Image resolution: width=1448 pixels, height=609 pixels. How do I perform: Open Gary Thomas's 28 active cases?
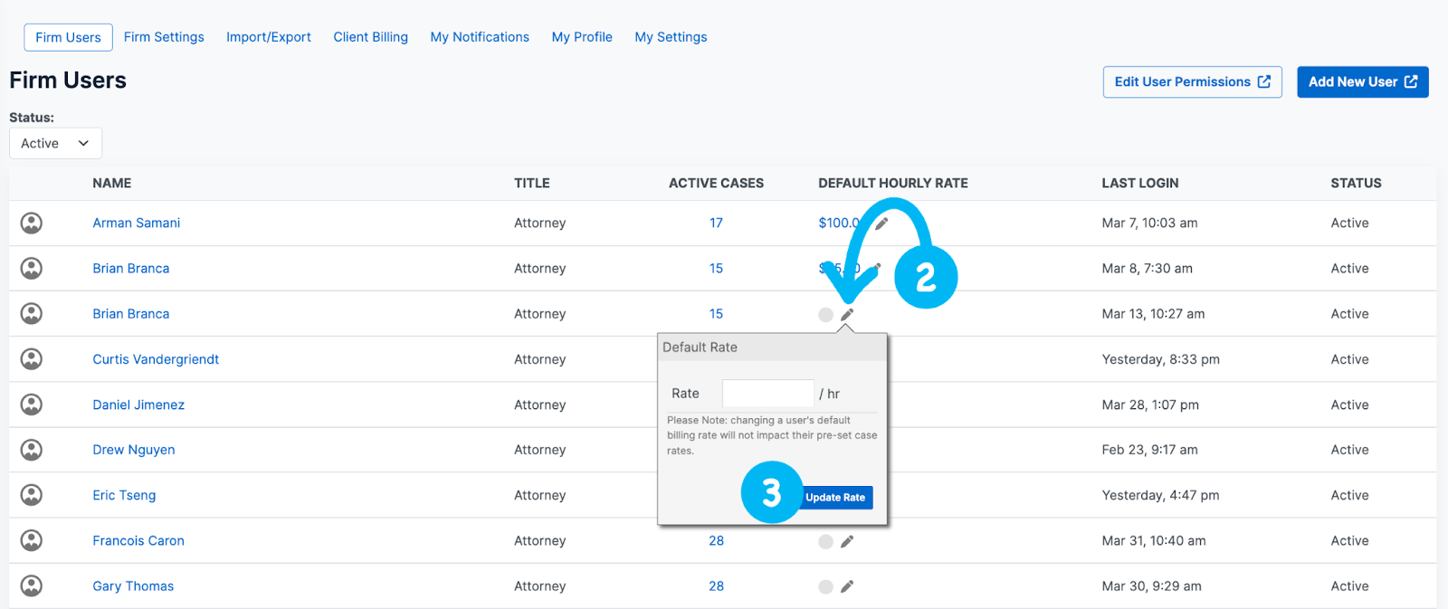(716, 585)
